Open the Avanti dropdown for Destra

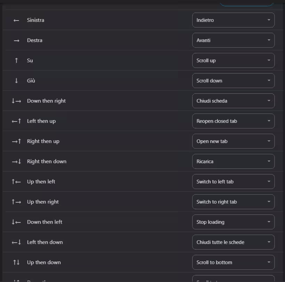233,40
